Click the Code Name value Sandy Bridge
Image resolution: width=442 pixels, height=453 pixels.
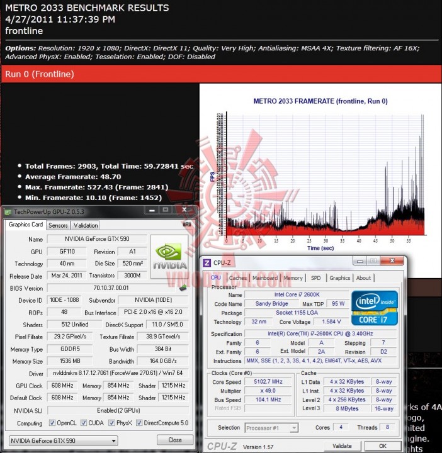[x=271, y=304]
